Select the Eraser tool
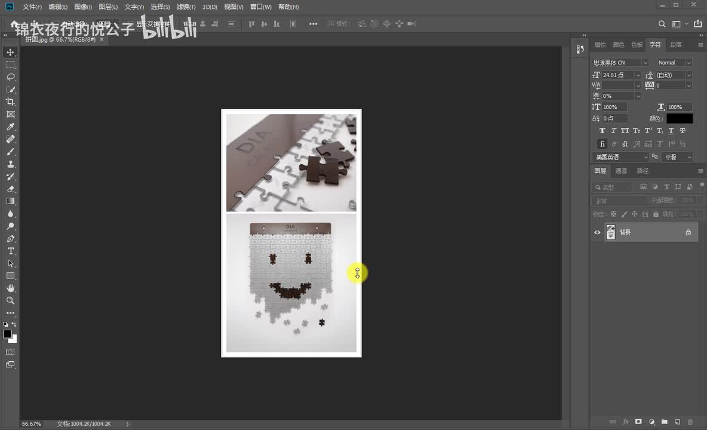 [10, 189]
